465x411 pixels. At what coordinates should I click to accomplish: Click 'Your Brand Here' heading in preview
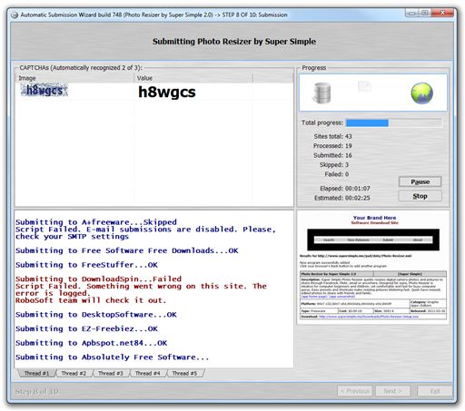[x=374, y=218]
